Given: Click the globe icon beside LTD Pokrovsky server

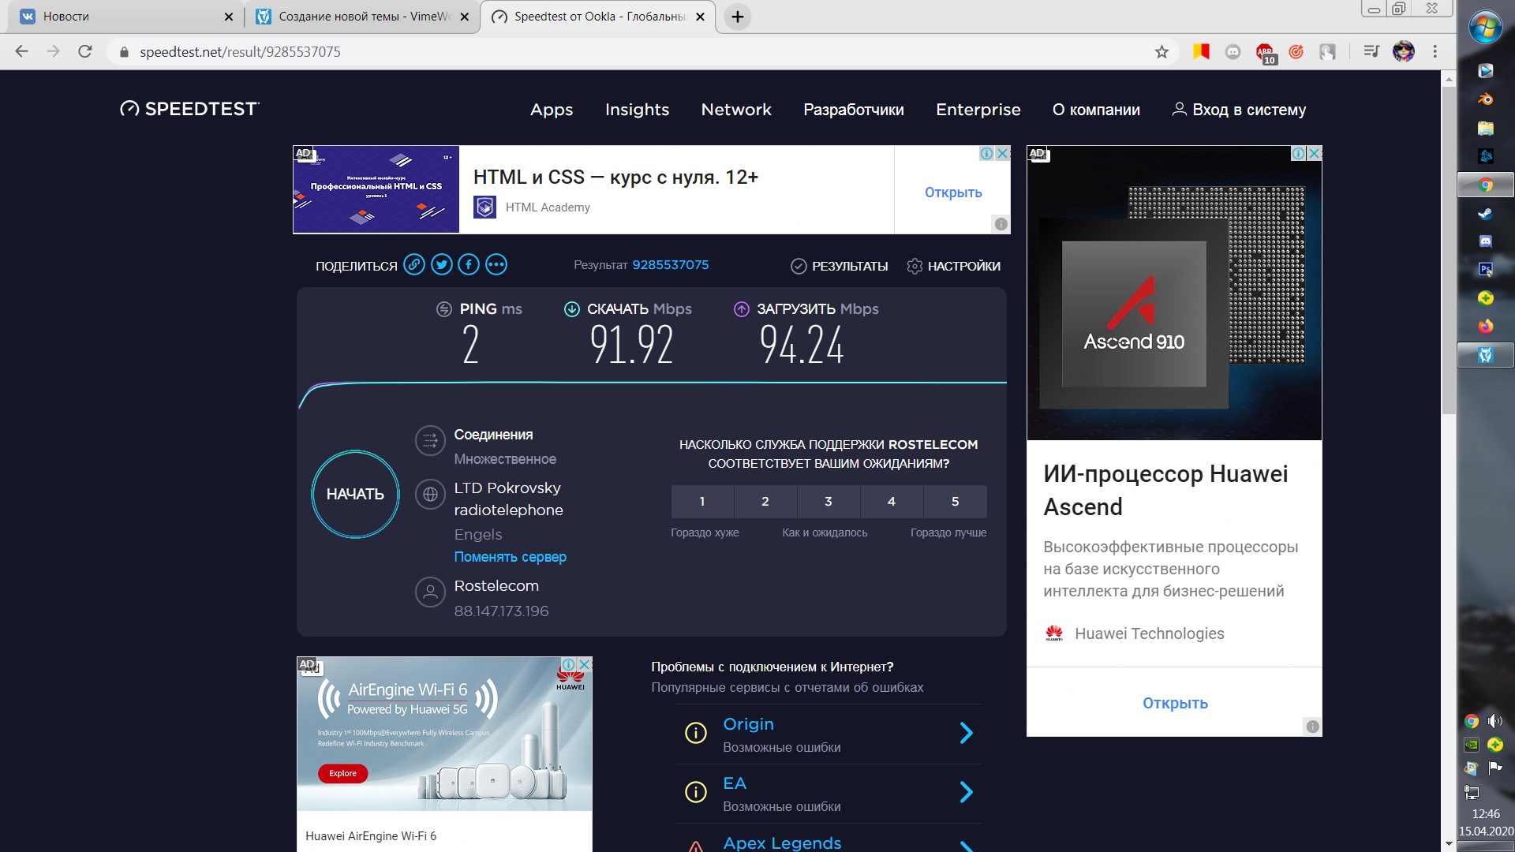Looking at the screenshot, I should point(430,495).
